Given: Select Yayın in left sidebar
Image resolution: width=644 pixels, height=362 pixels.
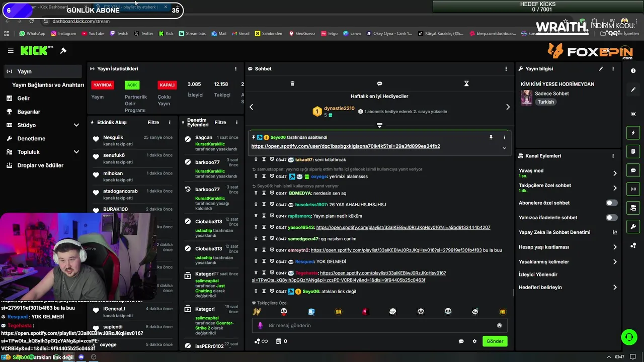Looking at the screenshot, I should [x=42, y=71].
